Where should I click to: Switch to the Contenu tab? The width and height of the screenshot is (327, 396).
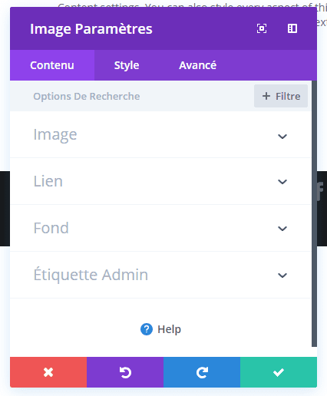52,65
